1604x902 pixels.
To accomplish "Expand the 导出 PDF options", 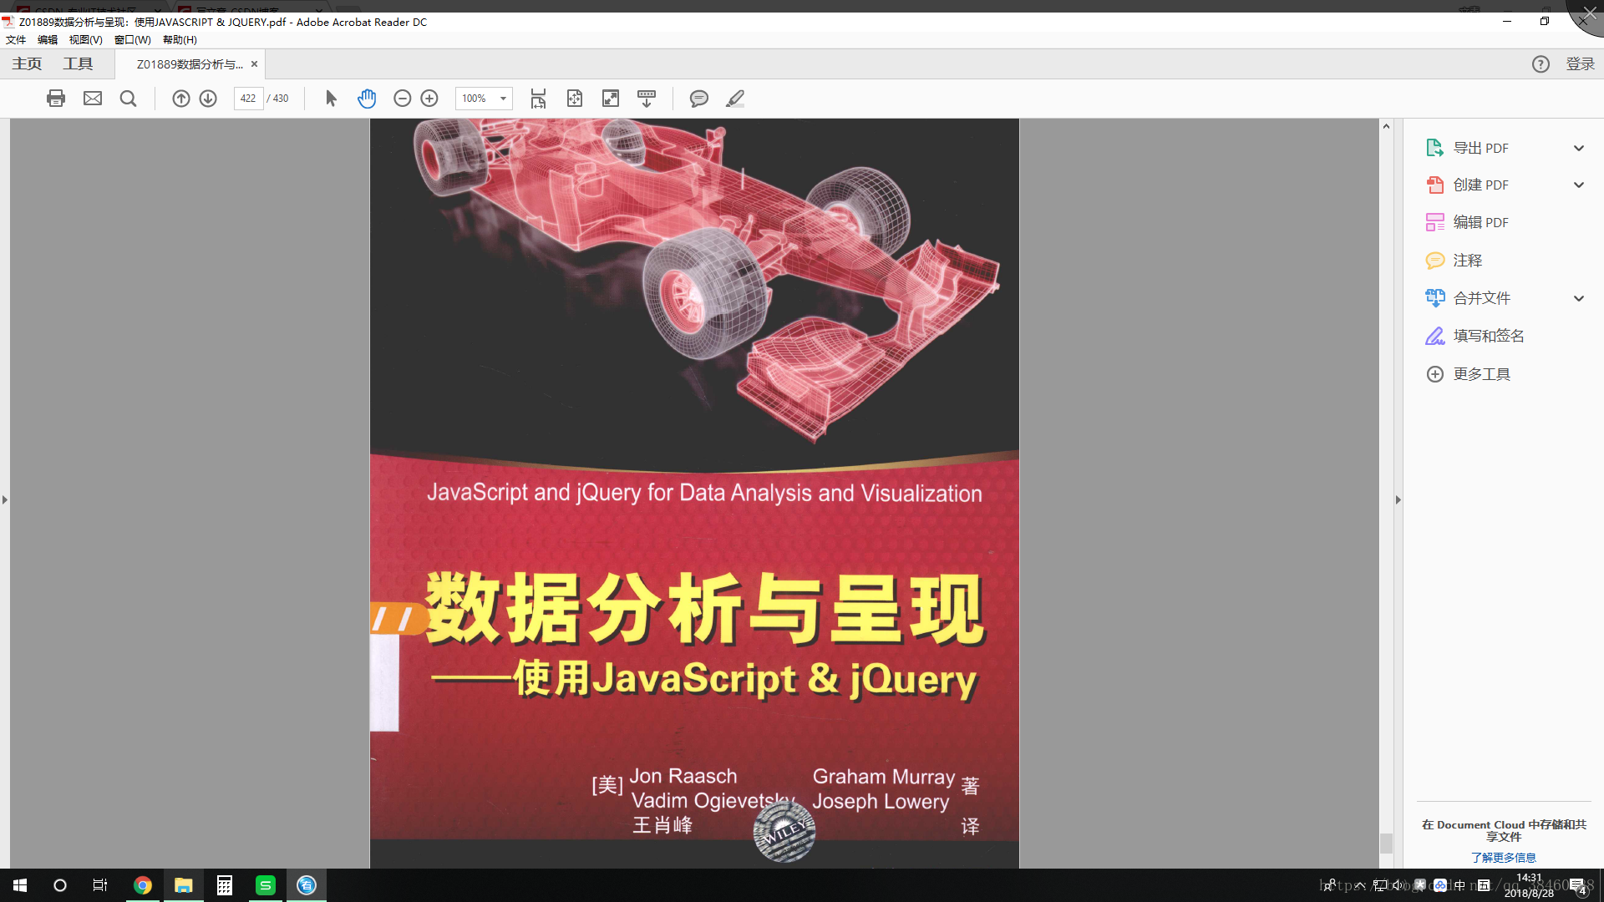I will (1578, 147).
